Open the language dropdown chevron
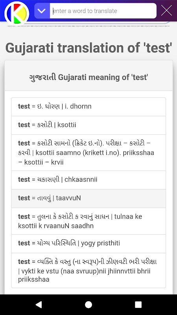 (x=42, y=11)
